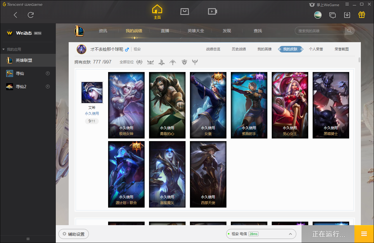
Task: Select 英雄联盟 in the app list
Action: (x=28, y=60)
